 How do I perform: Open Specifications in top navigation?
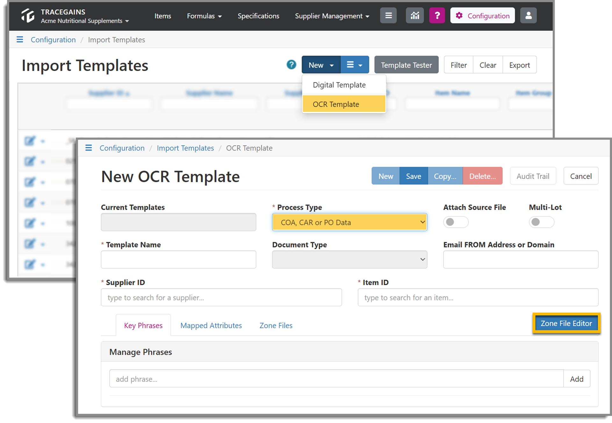coord(258,16)
